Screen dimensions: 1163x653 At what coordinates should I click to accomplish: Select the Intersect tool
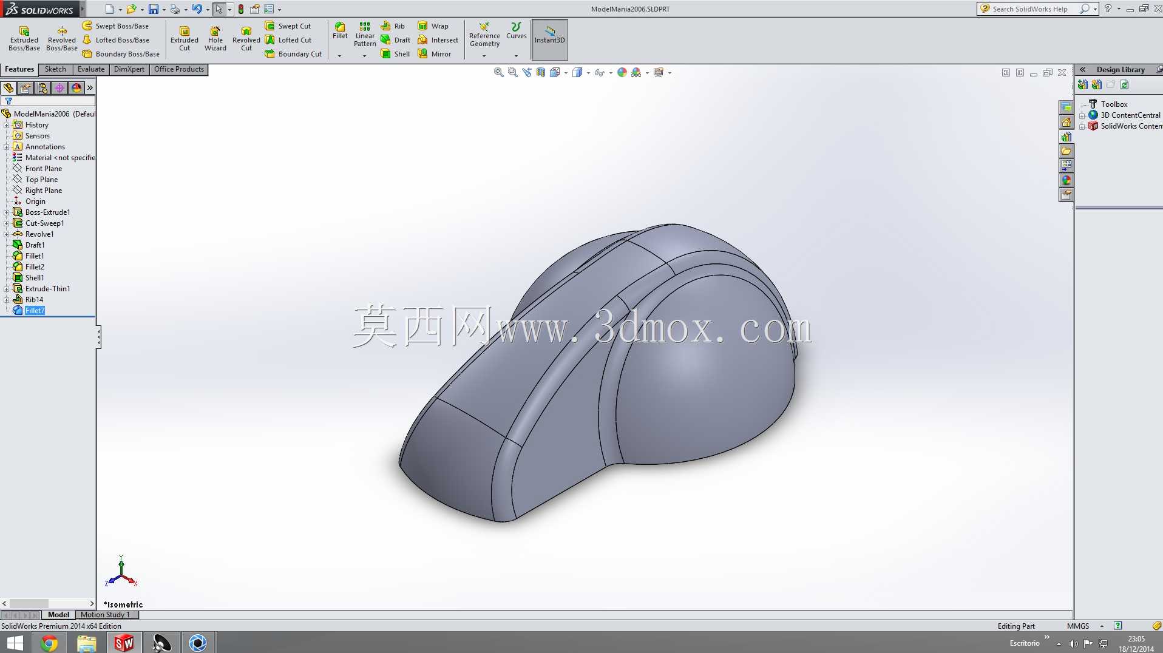[x=438, y=40]
